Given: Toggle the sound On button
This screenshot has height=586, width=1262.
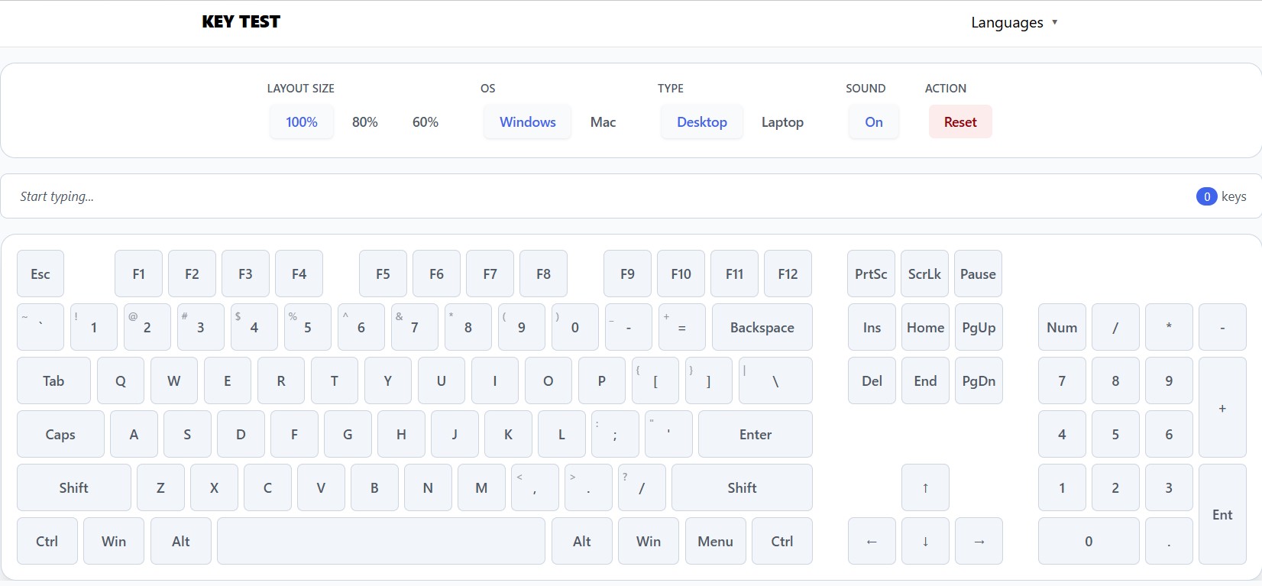Looking at the screenshot, I should 873,122.
